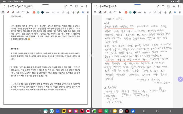Open handwriting-to-text tool in left note
The image size is (183, 114).
pos(28,12)
